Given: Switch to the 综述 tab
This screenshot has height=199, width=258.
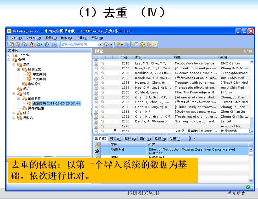Looking at the screenshot, I should point(130,139).
